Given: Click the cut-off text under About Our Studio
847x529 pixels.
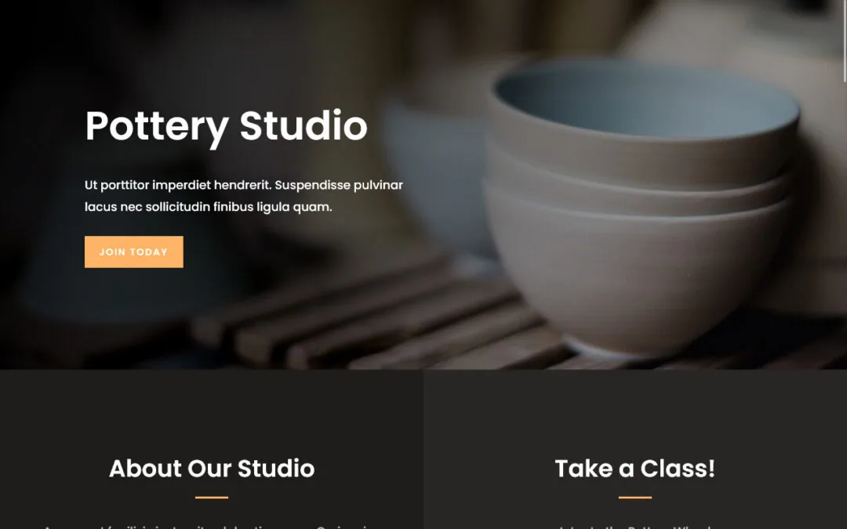Looking at the screenshot, I should [212, 527].
